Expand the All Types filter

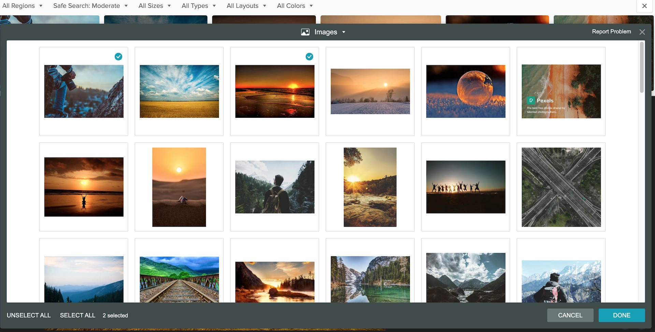[x=199, y=6]
